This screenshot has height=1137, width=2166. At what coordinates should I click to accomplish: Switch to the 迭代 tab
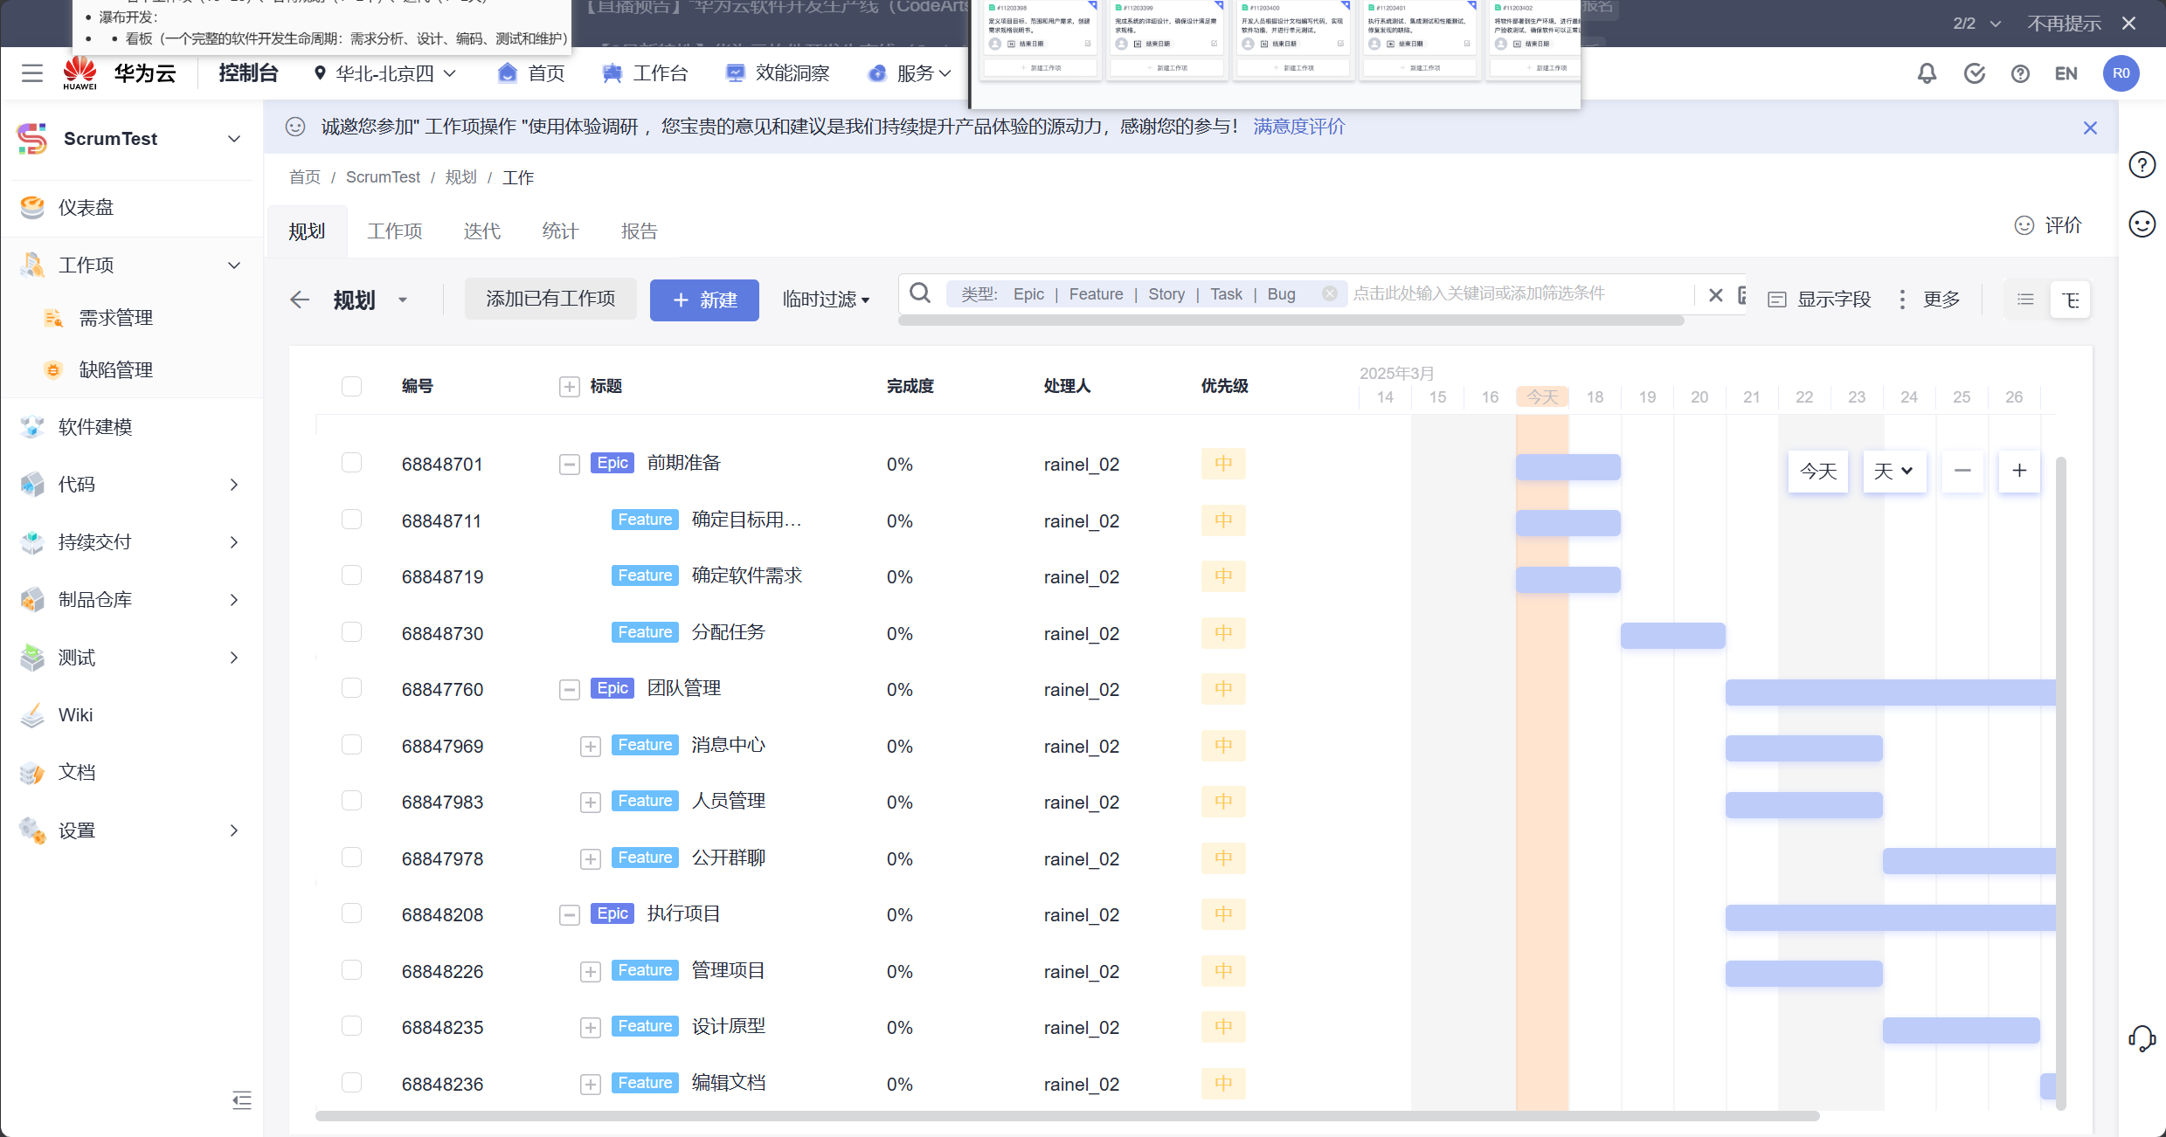[481, 231]
